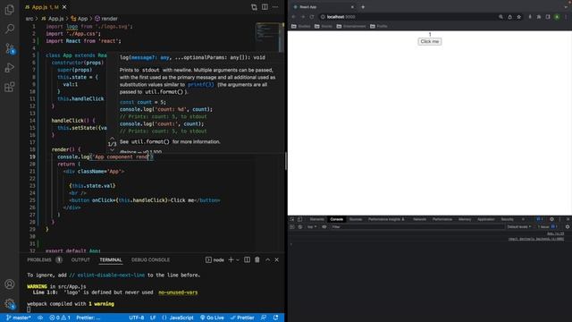Open the new terminal launch profile dropdown
572x322 pixels.
click(x=238, y=260)
